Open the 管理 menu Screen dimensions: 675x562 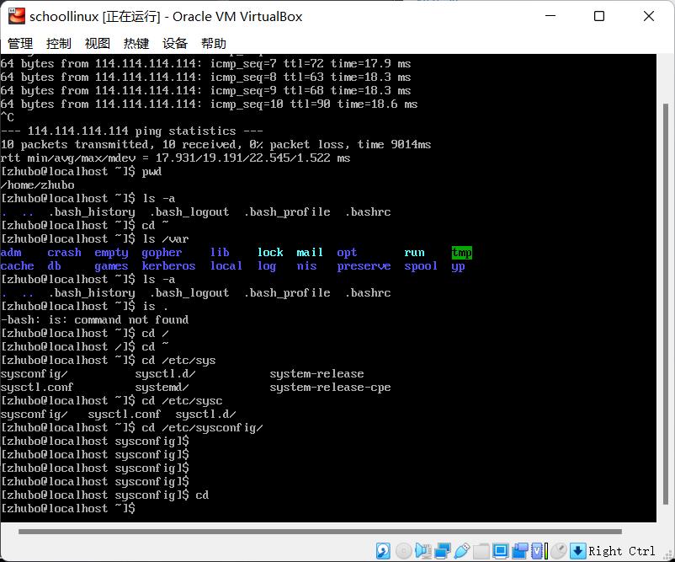[x=20, y=44]
